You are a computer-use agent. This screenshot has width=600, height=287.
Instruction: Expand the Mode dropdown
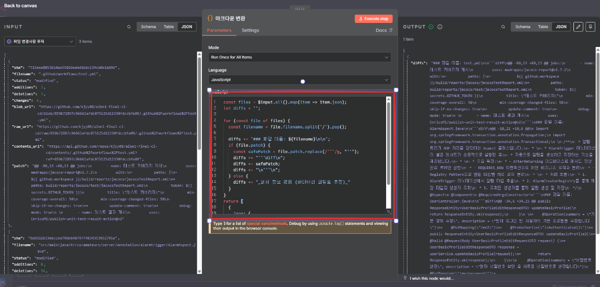tap(299, 57)
